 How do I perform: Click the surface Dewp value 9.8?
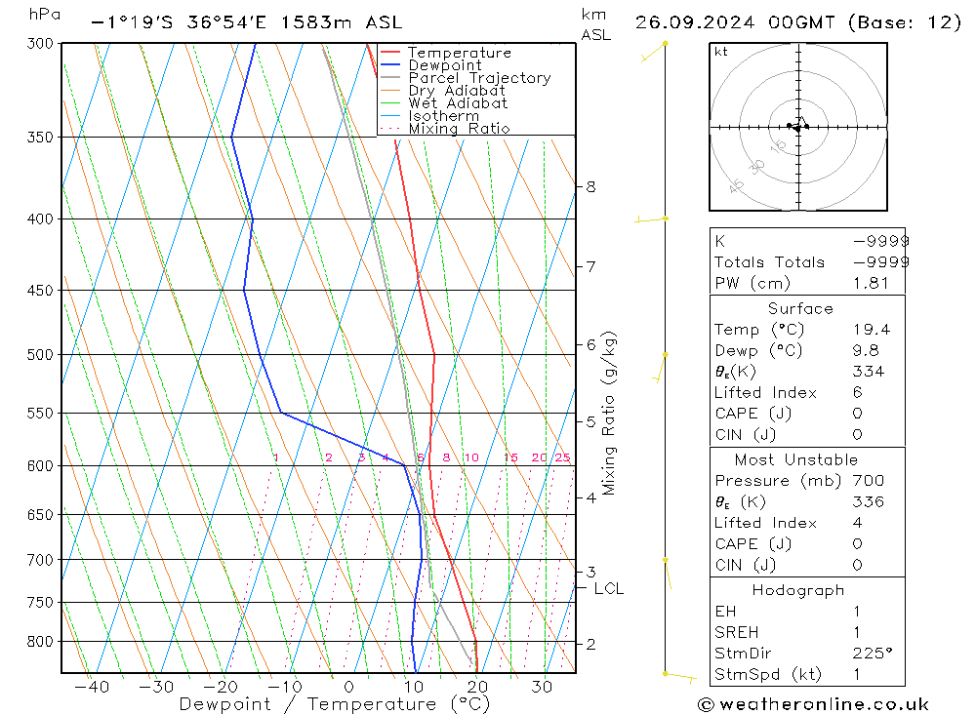[866, 350]
